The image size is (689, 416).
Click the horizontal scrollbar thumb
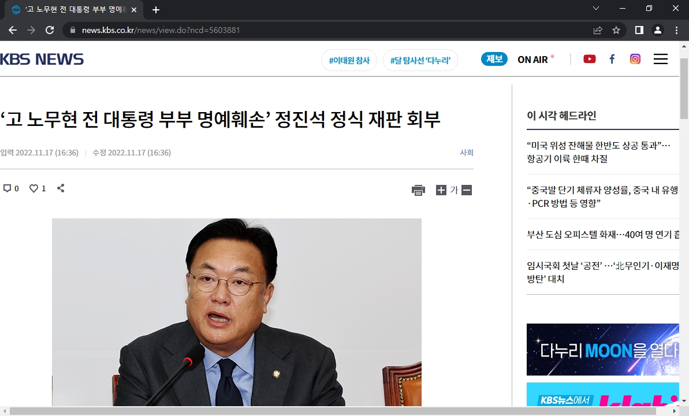click(333, 411)
